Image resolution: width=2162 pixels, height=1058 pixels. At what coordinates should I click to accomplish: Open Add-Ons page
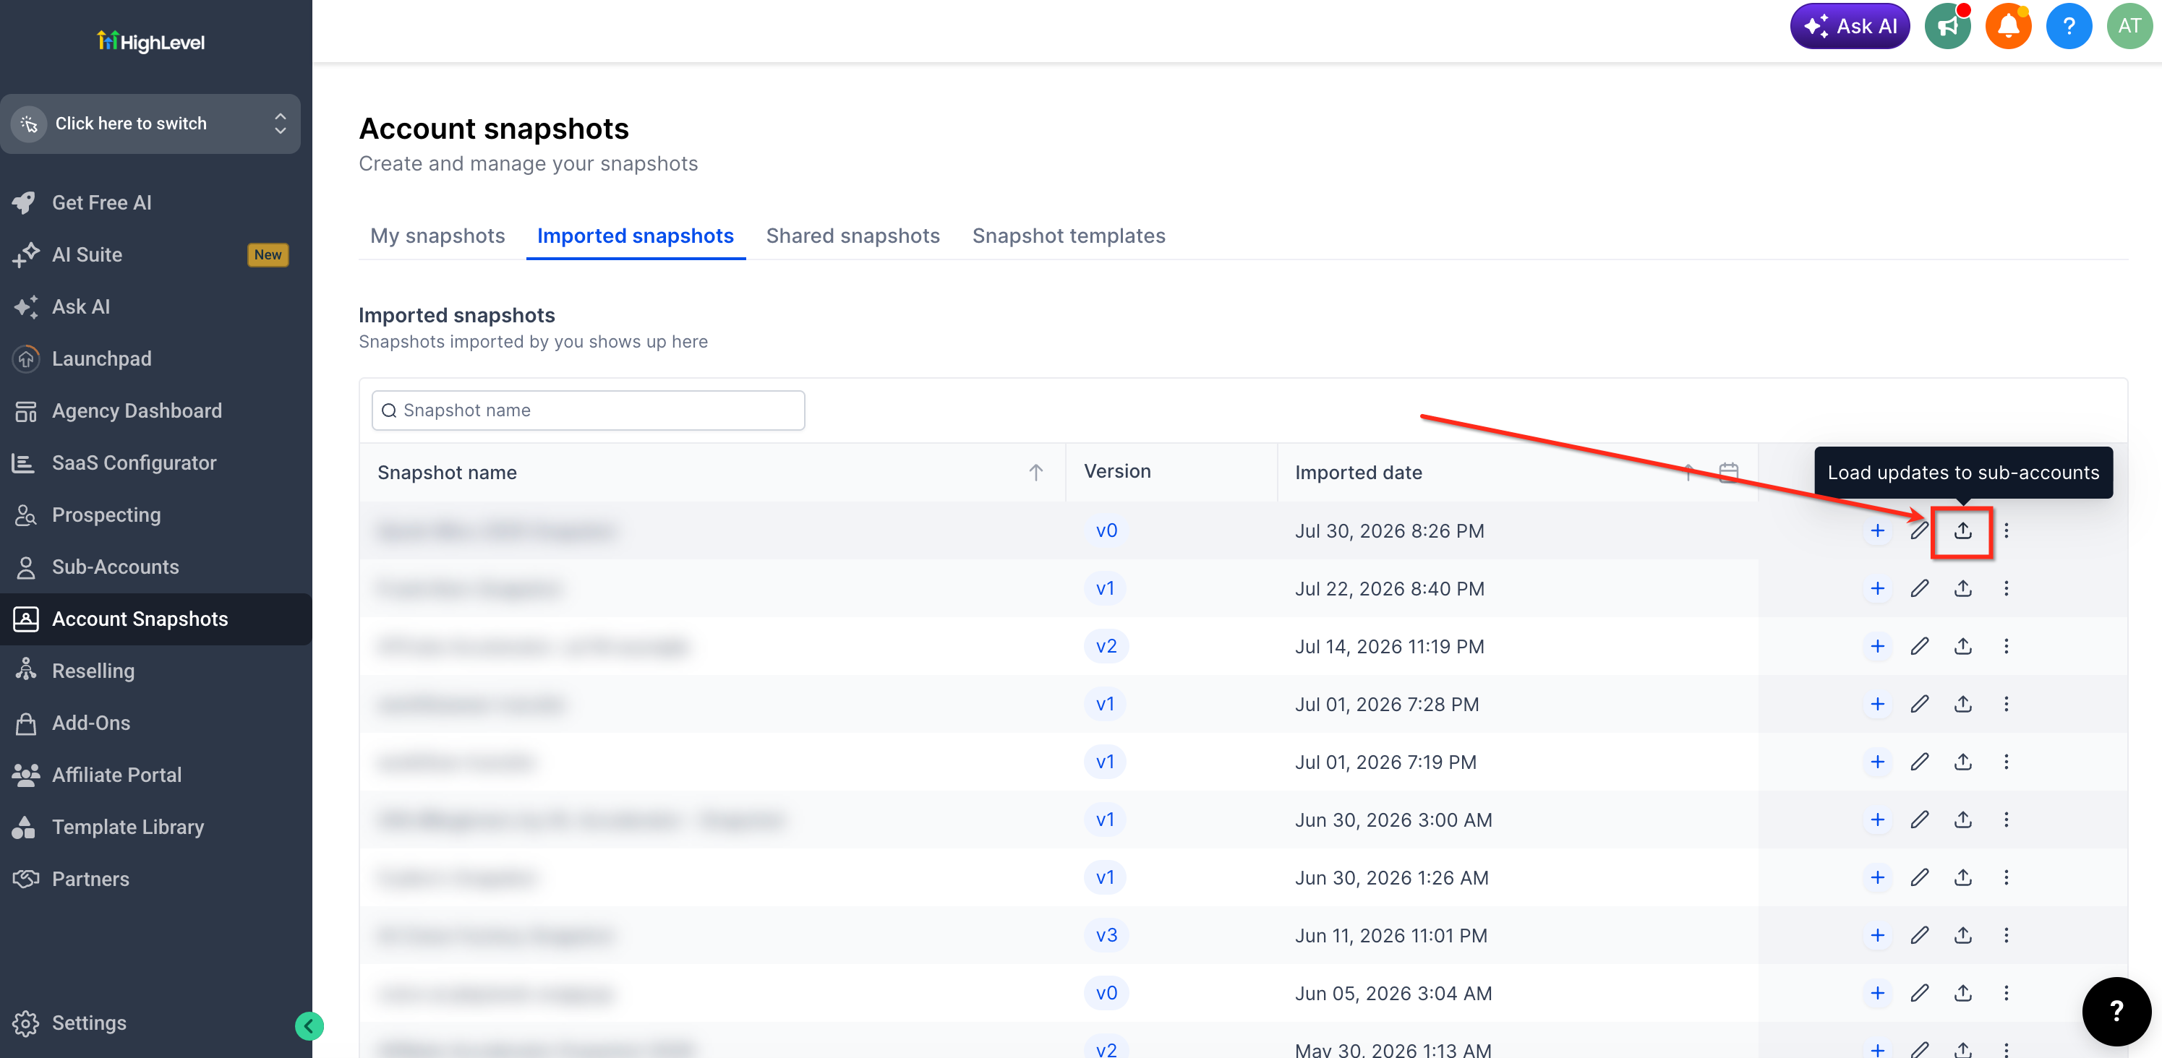click(90, 723)
